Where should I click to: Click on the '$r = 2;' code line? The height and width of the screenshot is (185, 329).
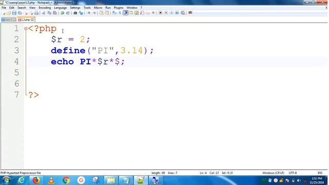click(x=70, y=40)
